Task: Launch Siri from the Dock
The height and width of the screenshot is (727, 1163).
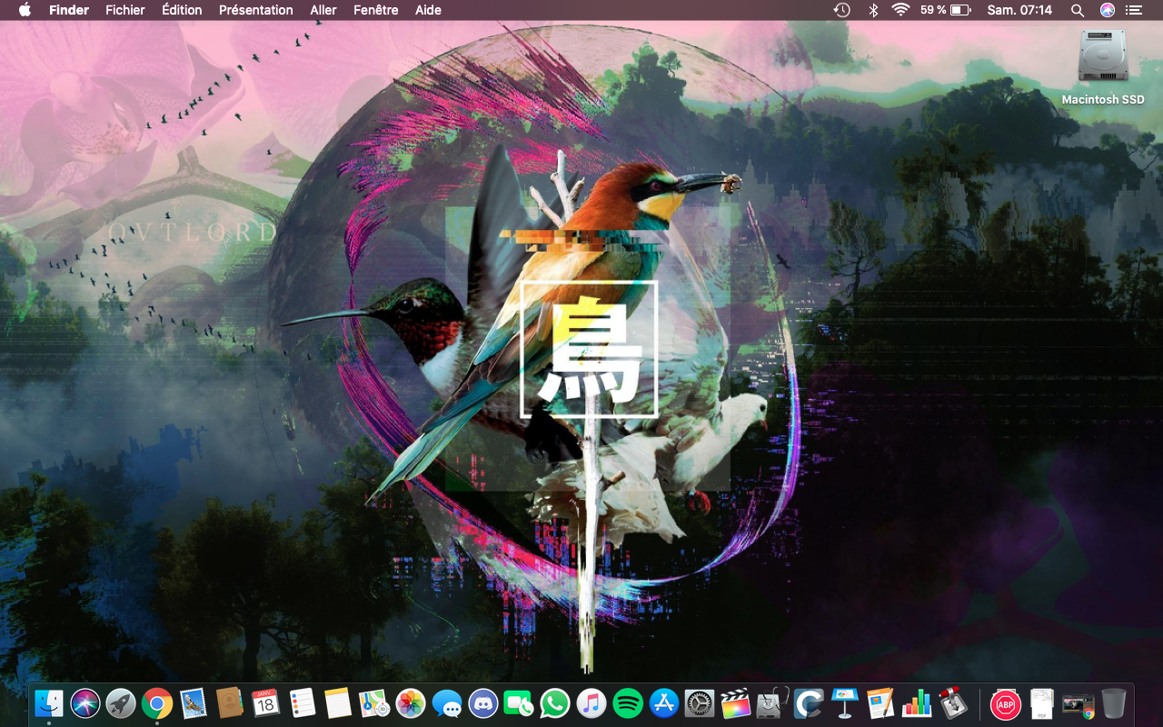Action: pos(84,702)
